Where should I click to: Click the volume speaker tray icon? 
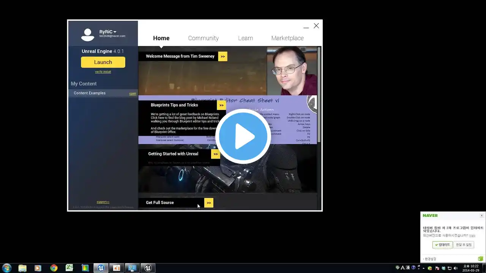[x=456, y=268]
